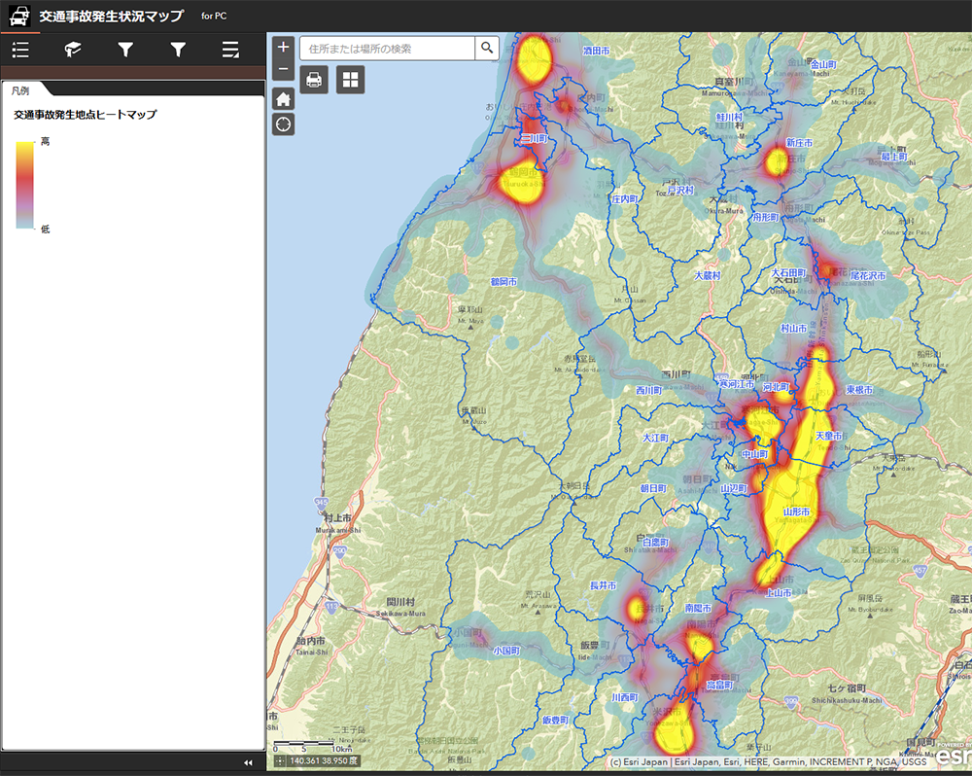
Task: Zoom in with the plus button
Action: coord(283,47)
